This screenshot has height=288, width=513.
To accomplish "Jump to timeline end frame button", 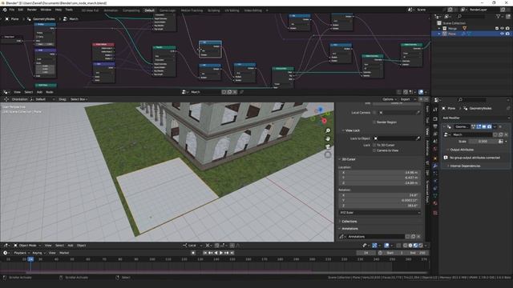I will pos(232,253).
